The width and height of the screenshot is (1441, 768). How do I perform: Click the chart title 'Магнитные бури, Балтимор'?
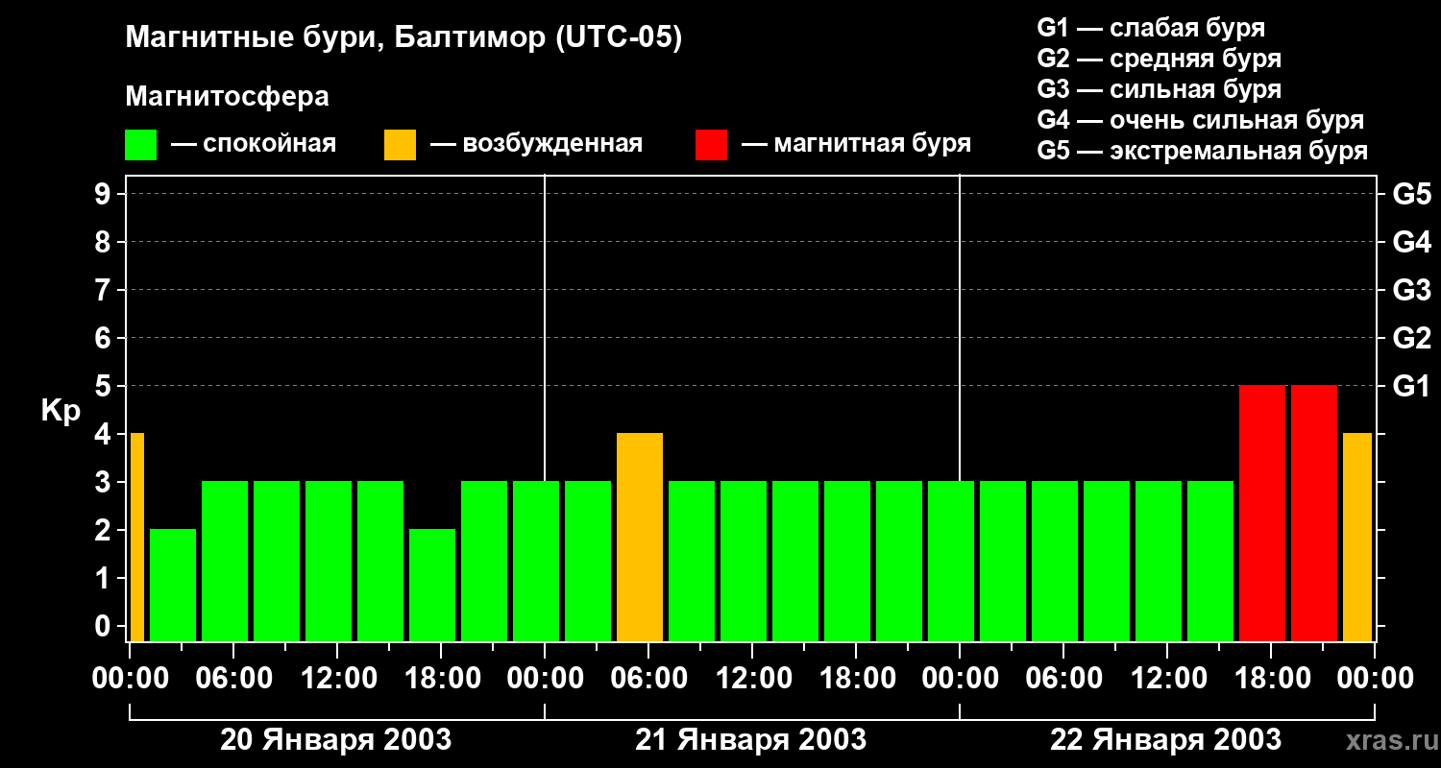(x=403, y=38)
